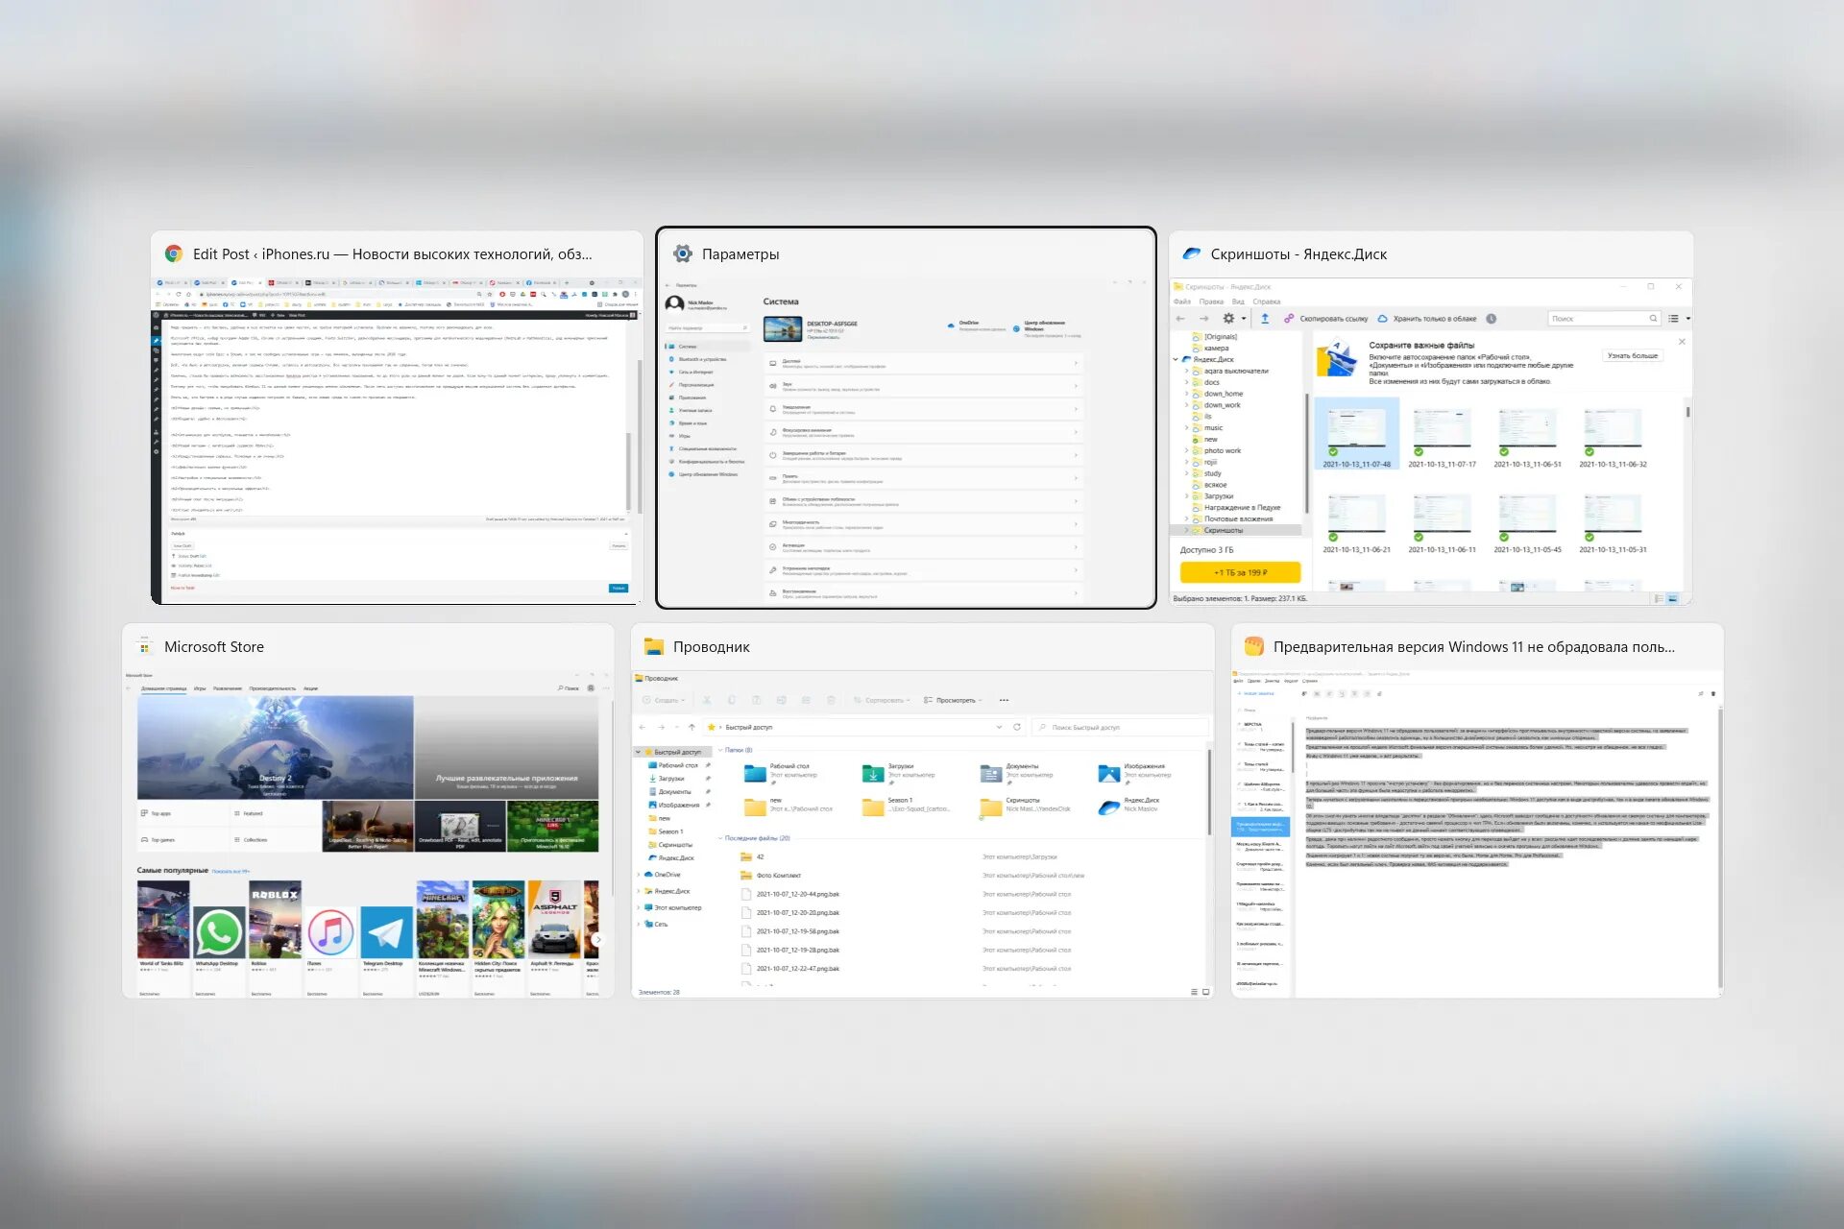Click the Узнать больше button
The image size is (1844, 1229).
[1632, 356]
